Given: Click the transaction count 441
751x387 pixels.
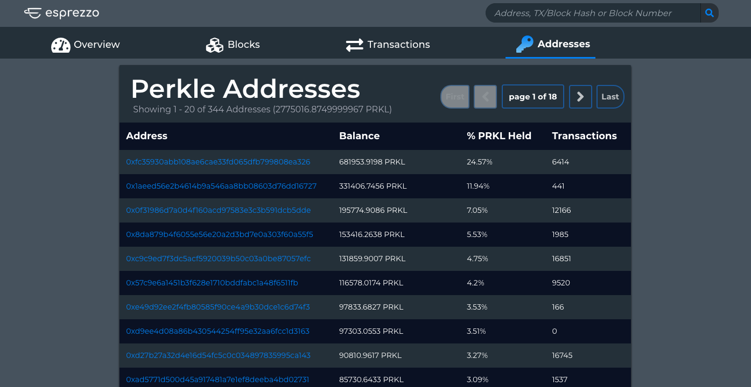Looking at the screenshot, I should tap(558, 186).
